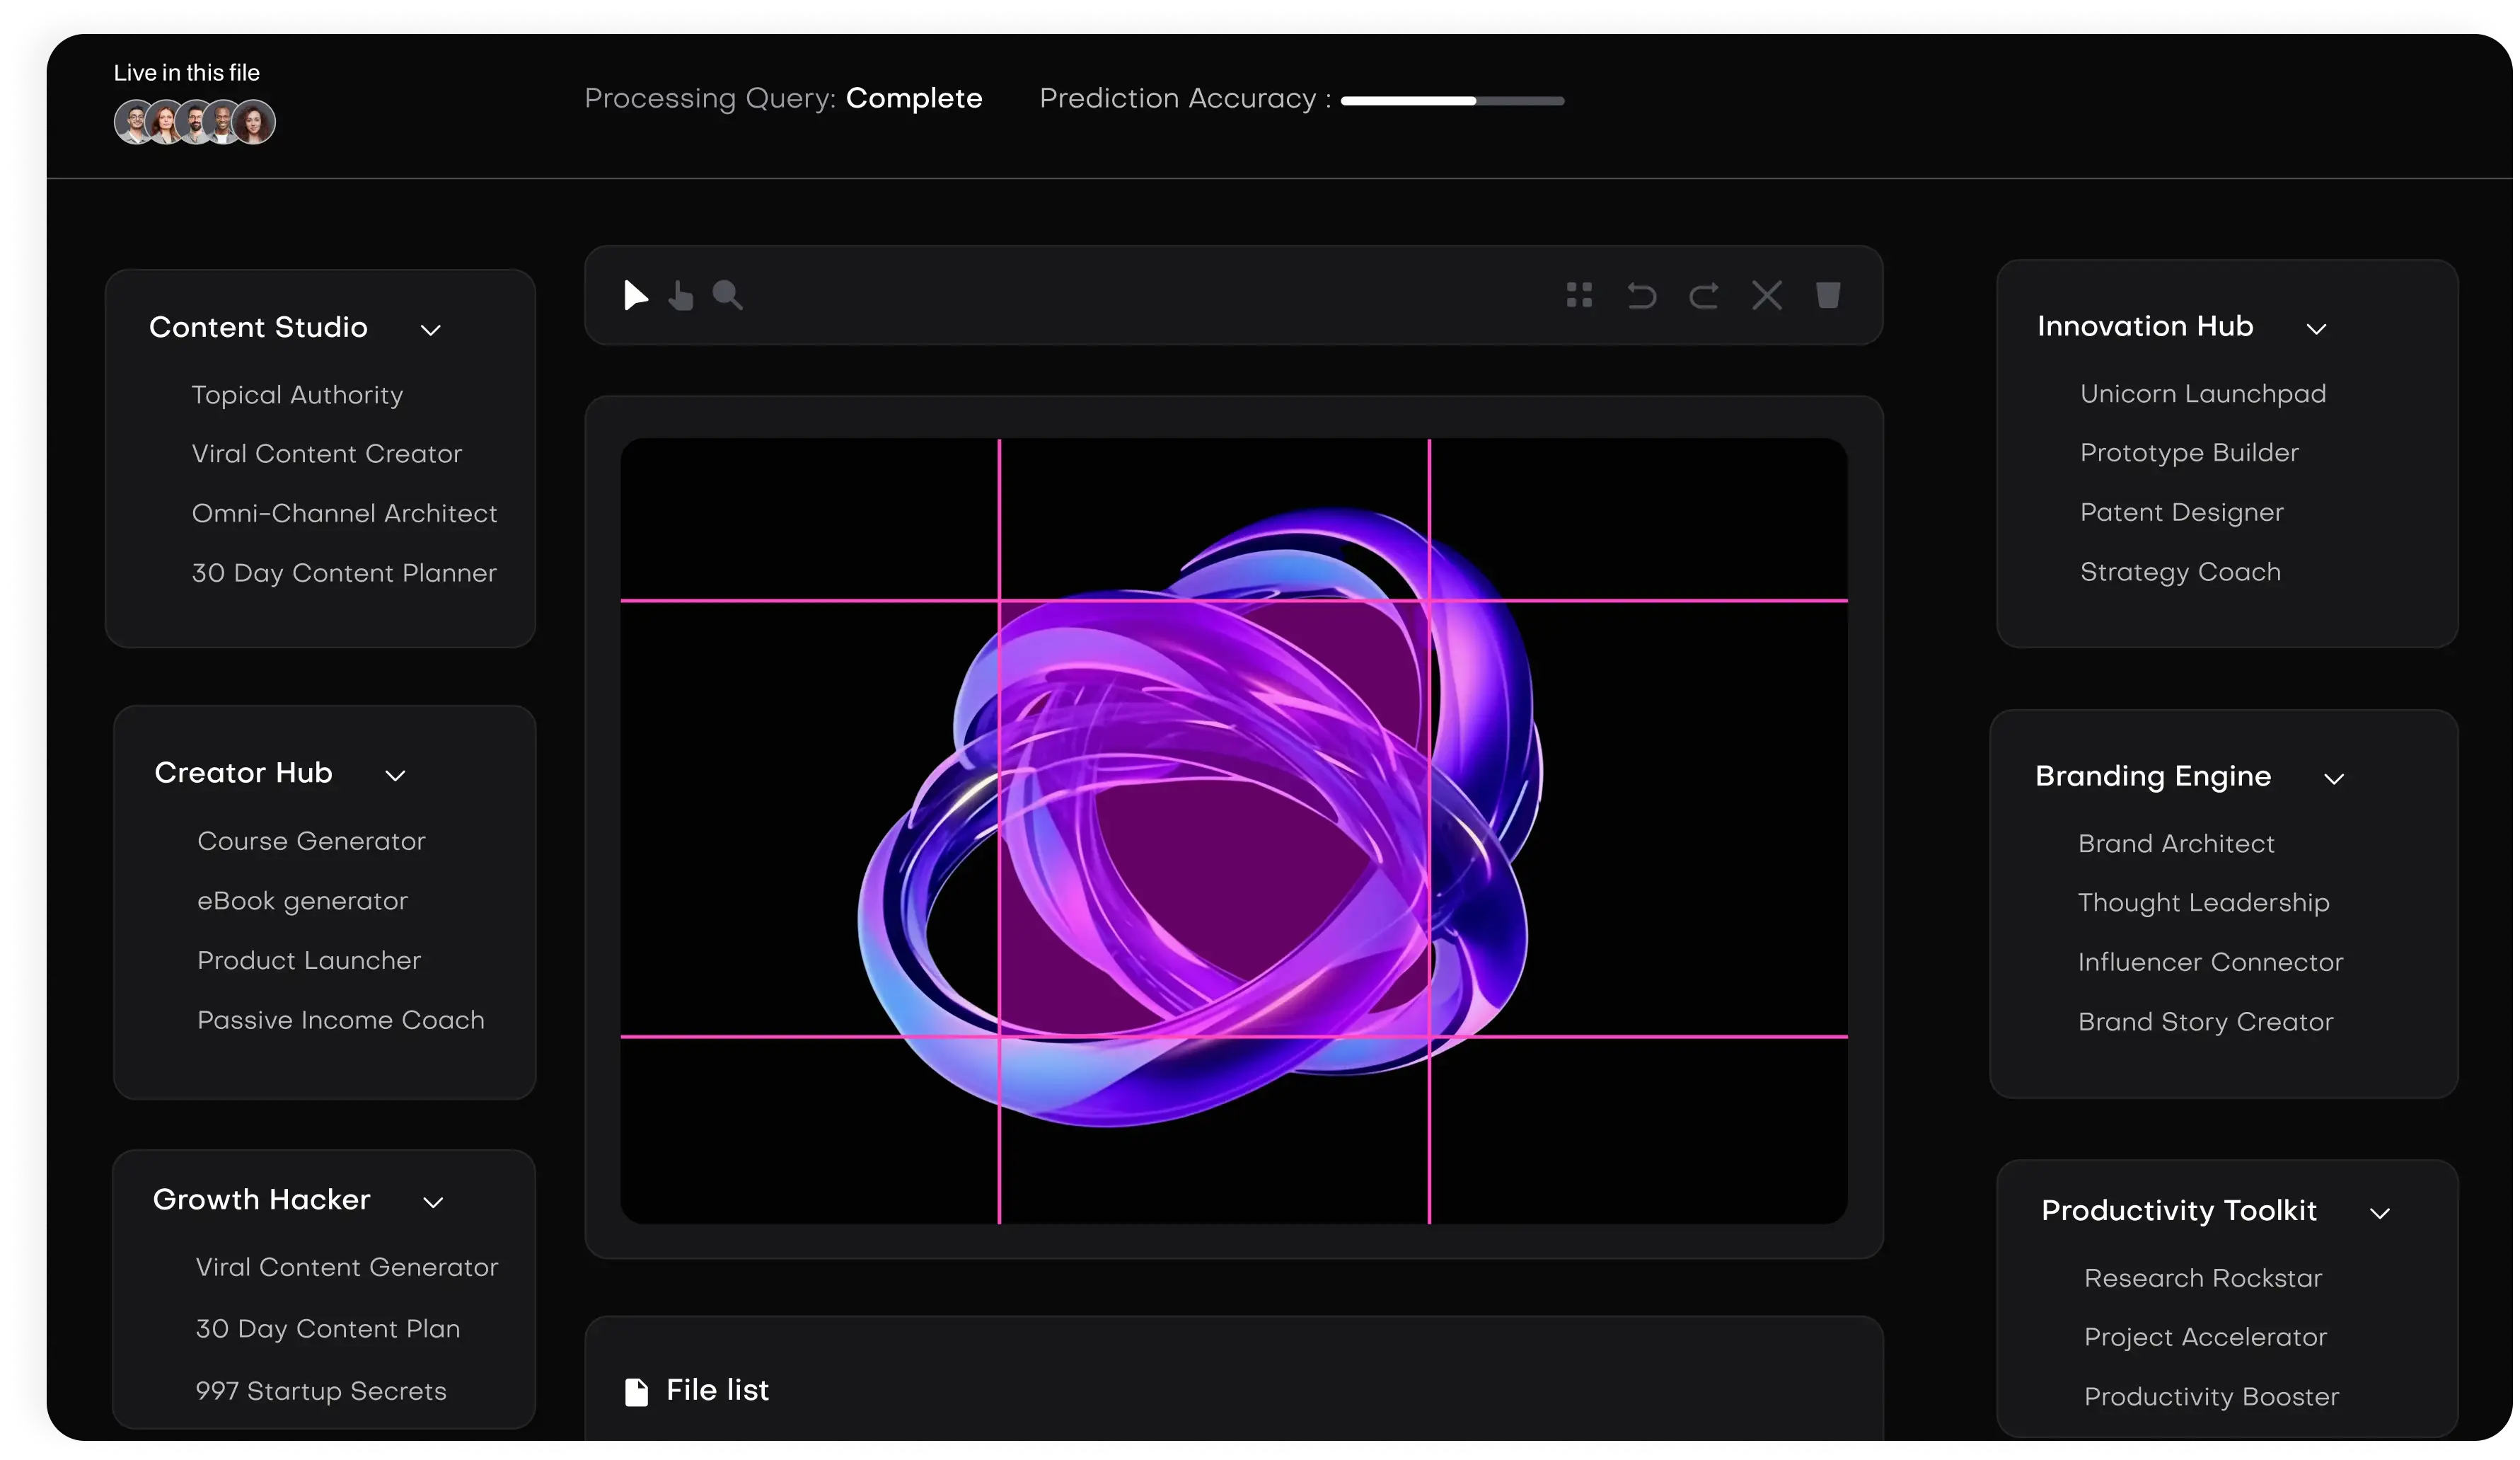
Task: Open the 30 Day Content Planner
Action: tap(344, 573)
